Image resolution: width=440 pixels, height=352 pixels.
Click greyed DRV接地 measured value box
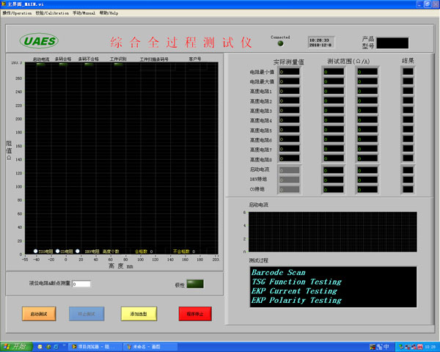(290, 180)
